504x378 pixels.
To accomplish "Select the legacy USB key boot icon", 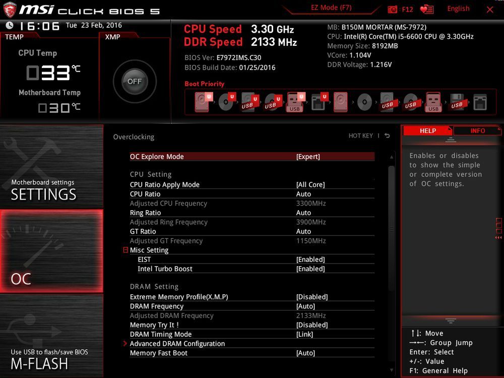I will 433,102.
